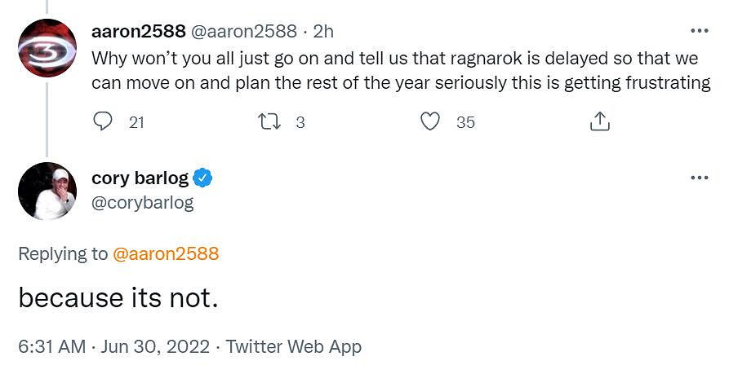Follow the orange @aaron2588 mention in Replying to
The height and width of the screenshot is (374, 729).
click(166, 253)
